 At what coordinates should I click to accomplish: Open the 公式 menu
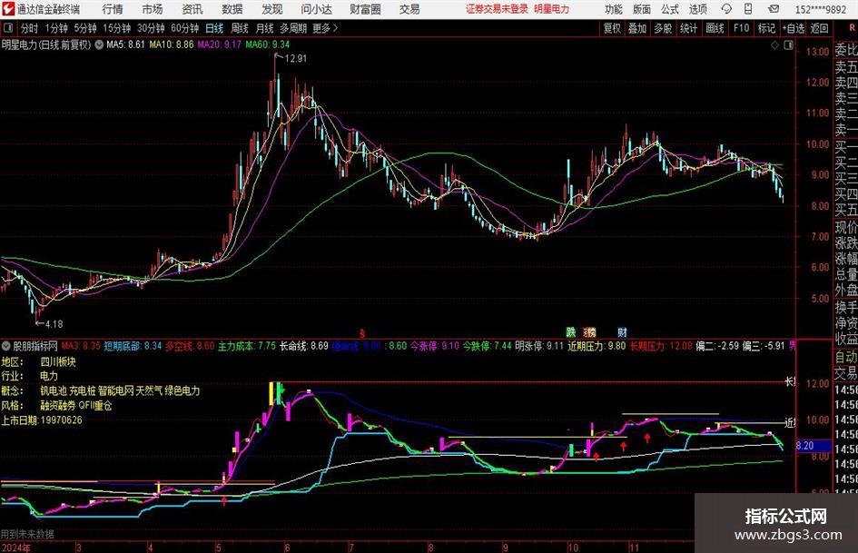(x=670, y=9)
